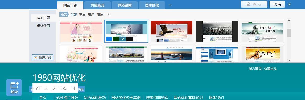Select the blue living room theme thumbnail

pyautogui.click(x=217, y=54)
